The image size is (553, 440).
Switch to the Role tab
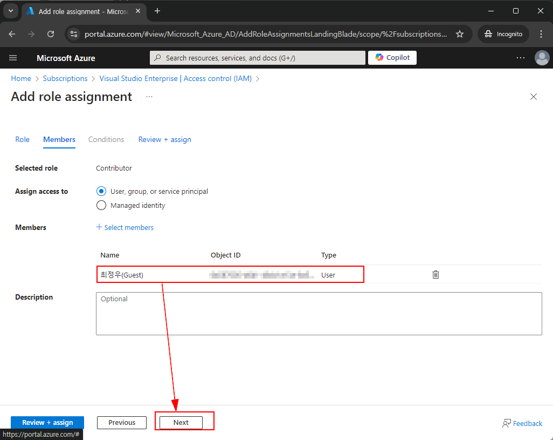click(x=22, y=139)
